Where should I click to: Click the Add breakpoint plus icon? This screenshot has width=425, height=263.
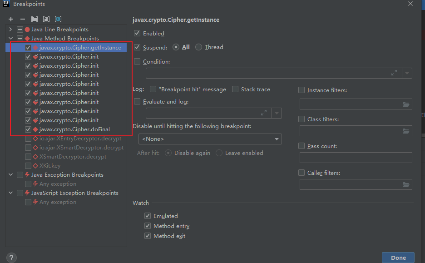click(x=11, y=19)
